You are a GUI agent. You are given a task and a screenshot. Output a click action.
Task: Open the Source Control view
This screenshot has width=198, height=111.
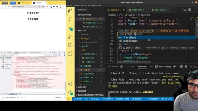pyautogui.click(x=70, y=28)
